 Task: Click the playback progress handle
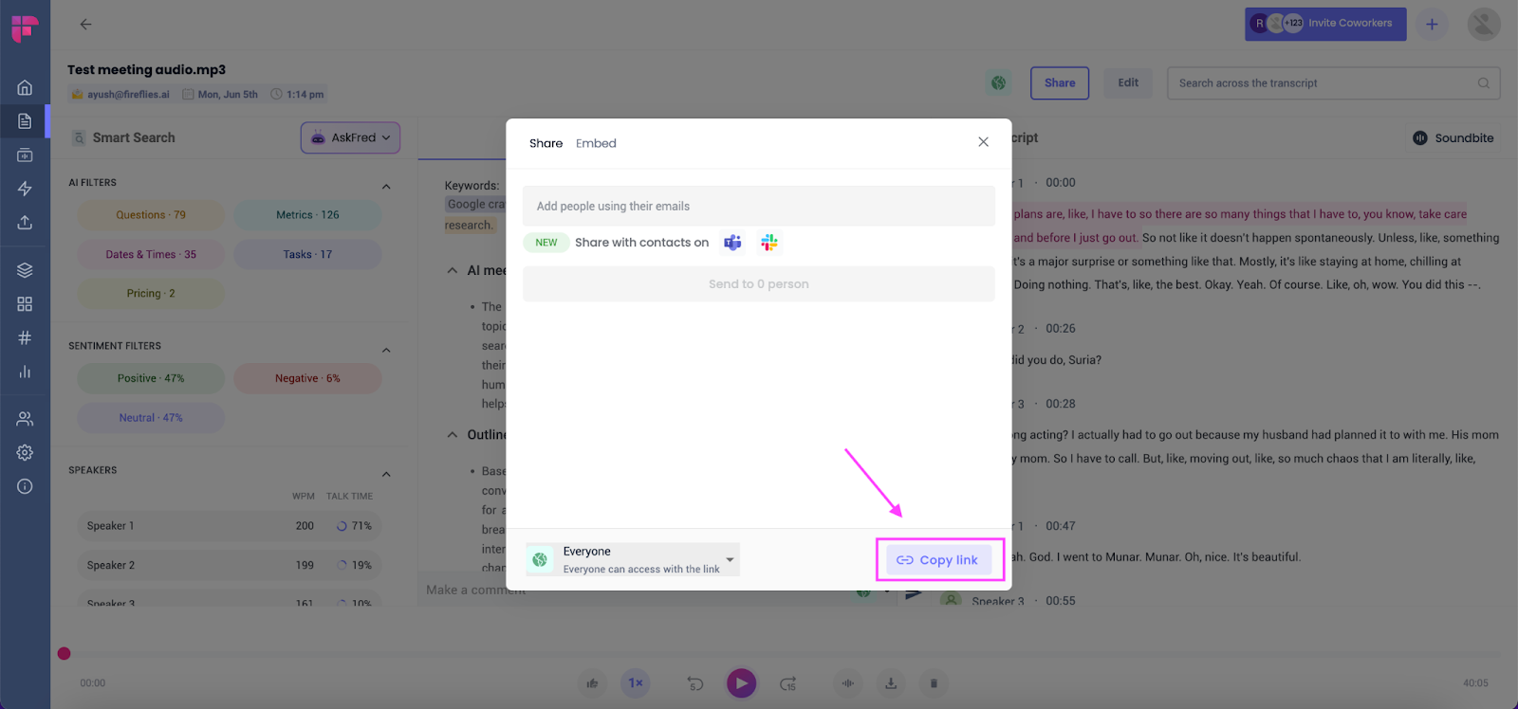[x=64, y=653]
